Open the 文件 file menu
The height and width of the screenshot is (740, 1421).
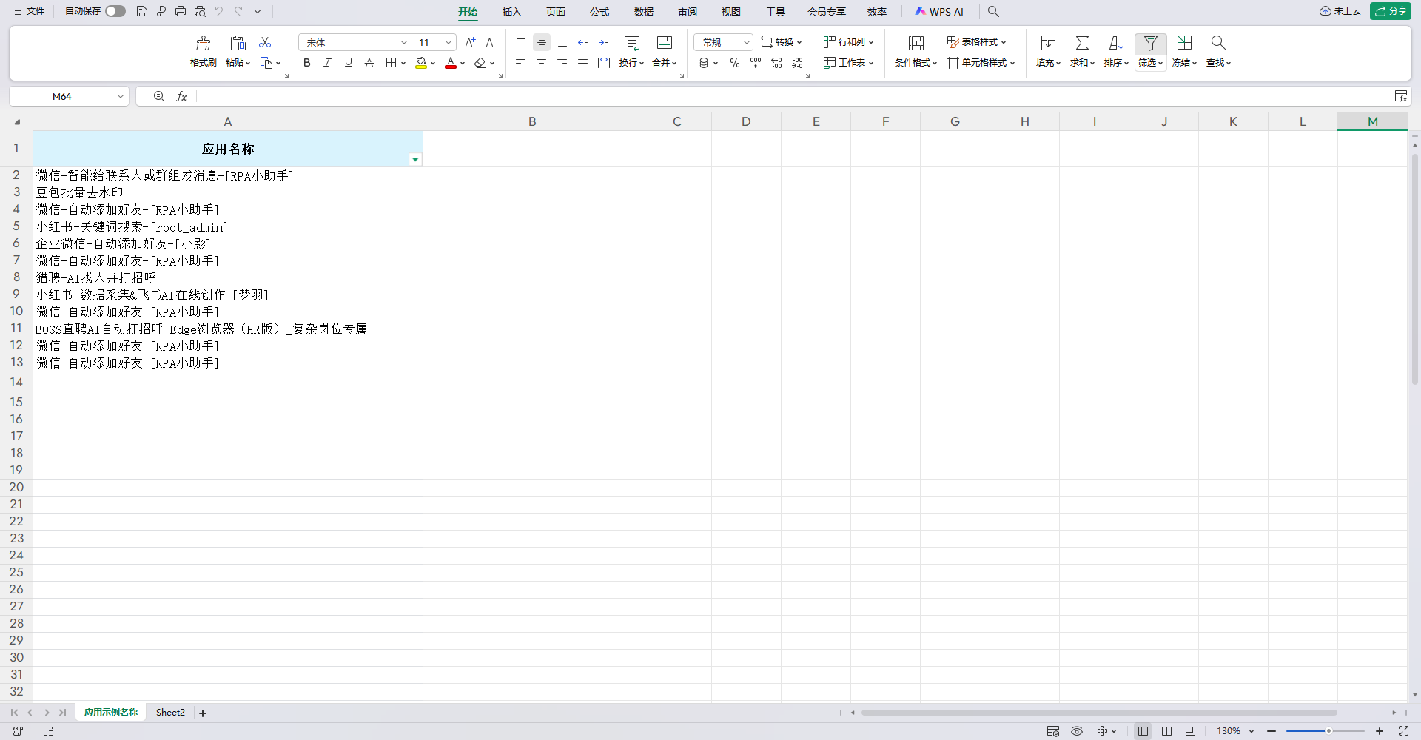tap(30, 11)
